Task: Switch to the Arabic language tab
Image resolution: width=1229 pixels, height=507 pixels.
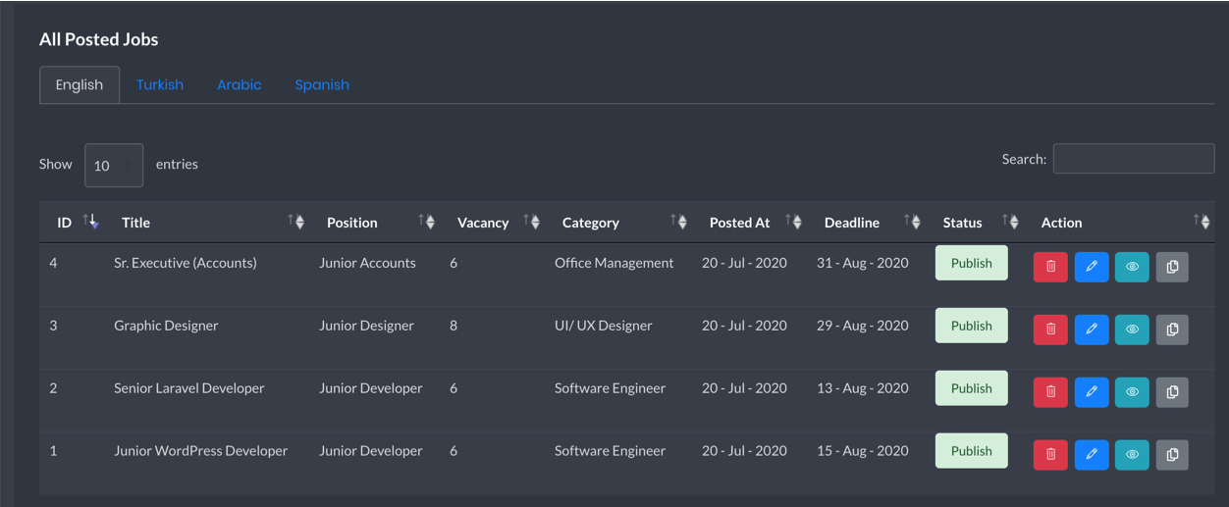Action: coord(239,84)
